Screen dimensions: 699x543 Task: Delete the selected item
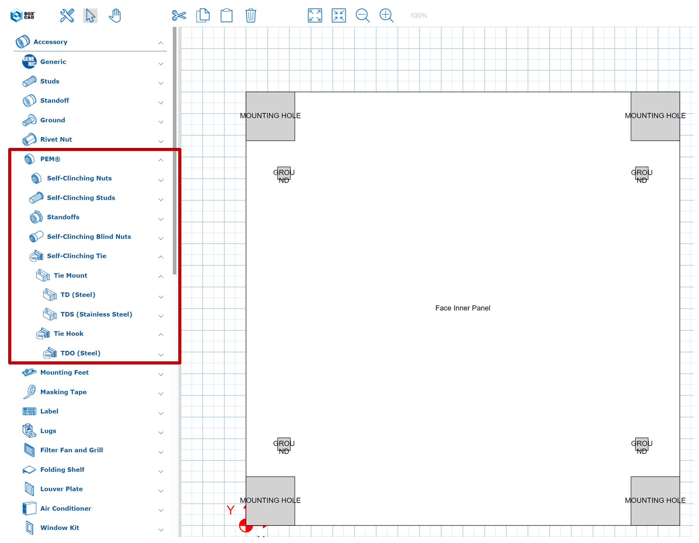point(251,16)
